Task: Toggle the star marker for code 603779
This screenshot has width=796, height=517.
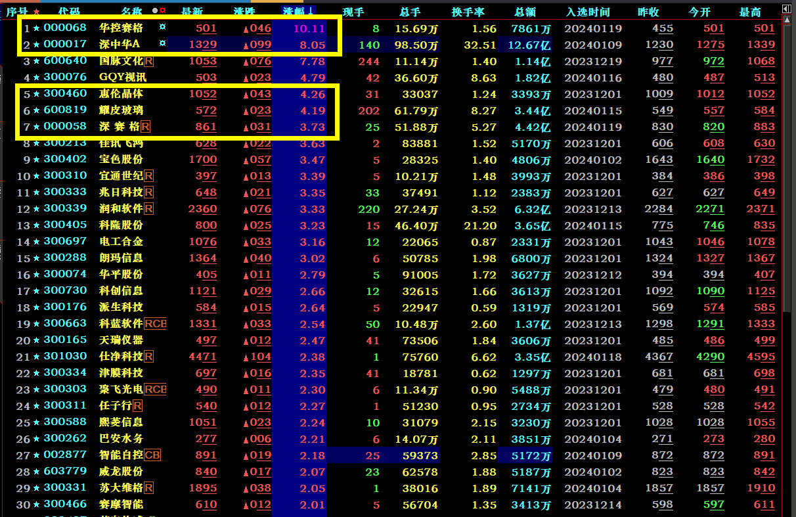Action: [36, 472]
